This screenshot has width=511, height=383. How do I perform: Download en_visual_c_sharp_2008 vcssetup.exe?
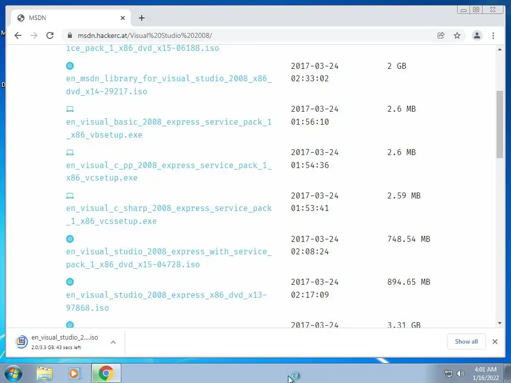(x=169, y=214)
